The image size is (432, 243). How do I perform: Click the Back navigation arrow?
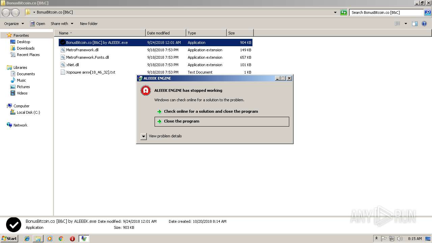(x=6, y=12)
